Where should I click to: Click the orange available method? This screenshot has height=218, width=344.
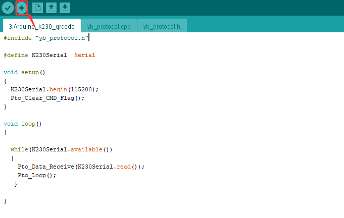86,149
